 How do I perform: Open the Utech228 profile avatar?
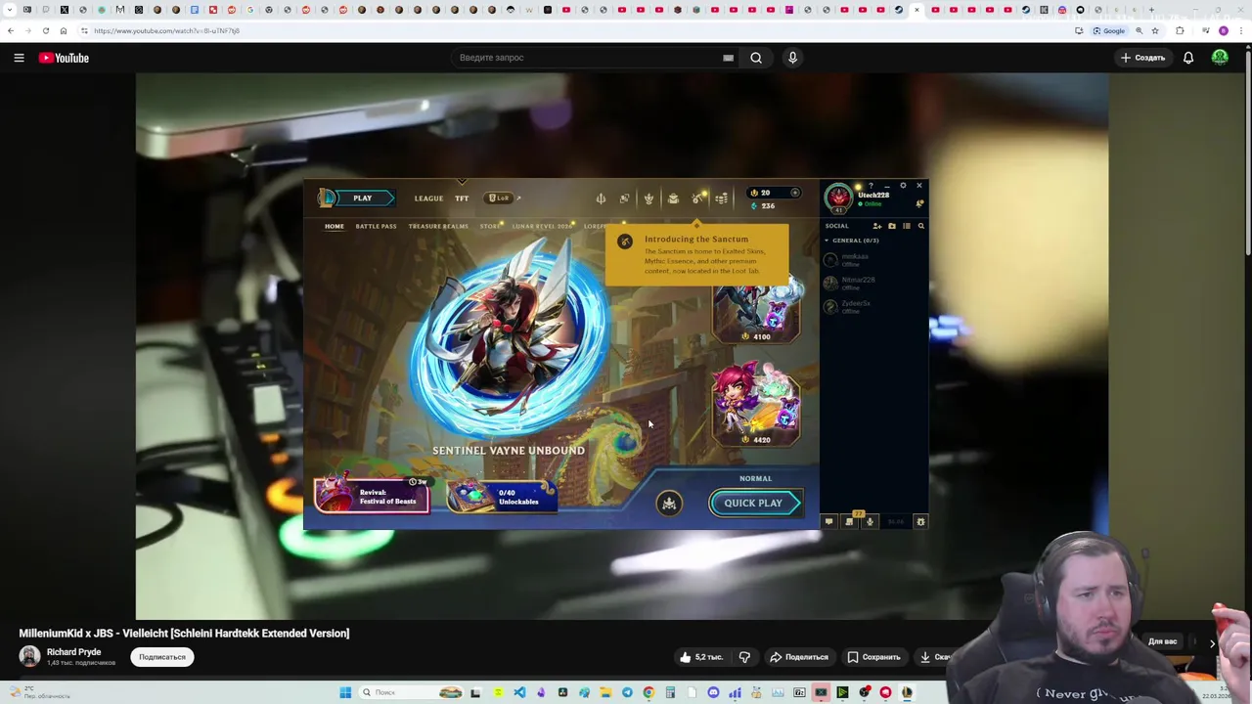click(838, 198)
